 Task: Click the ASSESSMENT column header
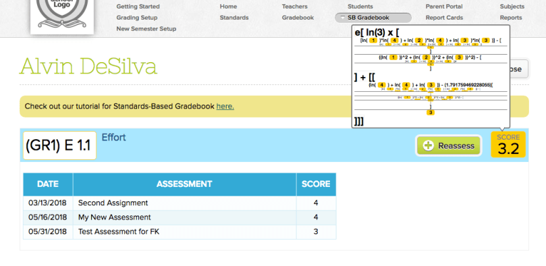click(184, 184)
